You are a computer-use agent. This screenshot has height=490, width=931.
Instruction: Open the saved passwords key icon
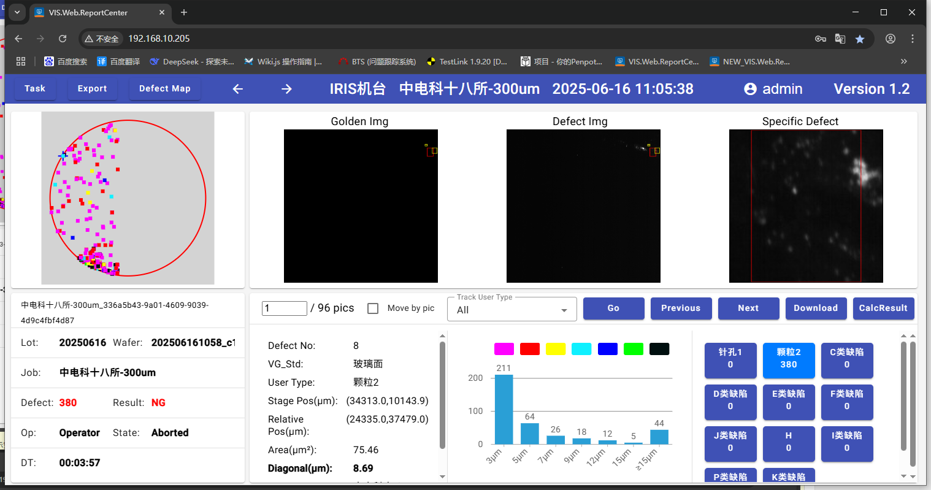[x=821, y=39]
